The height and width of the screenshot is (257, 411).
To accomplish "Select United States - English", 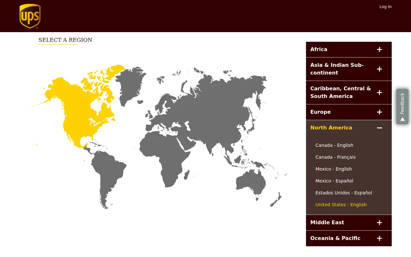I will 341,205.
